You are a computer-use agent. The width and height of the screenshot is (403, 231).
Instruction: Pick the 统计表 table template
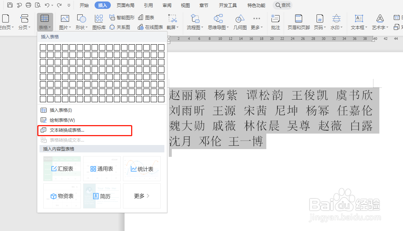142,169
